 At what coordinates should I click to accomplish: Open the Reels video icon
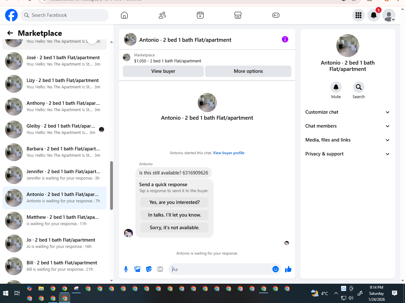tap(200, 15)
